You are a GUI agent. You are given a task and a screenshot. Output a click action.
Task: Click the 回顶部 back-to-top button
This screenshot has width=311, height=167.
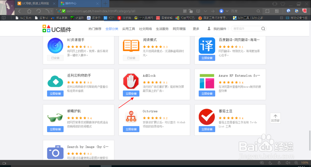click(275, 118)
